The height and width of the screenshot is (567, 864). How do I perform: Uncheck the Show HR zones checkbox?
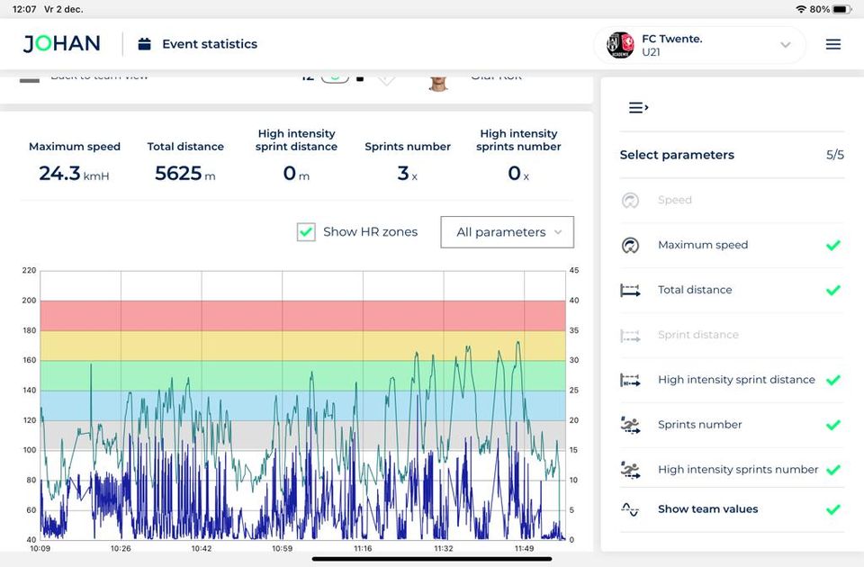tap(305, 231)
